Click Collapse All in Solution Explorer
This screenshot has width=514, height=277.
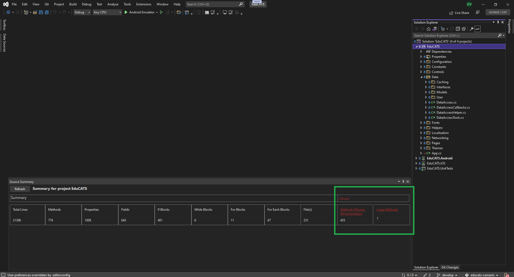[458, 29]
